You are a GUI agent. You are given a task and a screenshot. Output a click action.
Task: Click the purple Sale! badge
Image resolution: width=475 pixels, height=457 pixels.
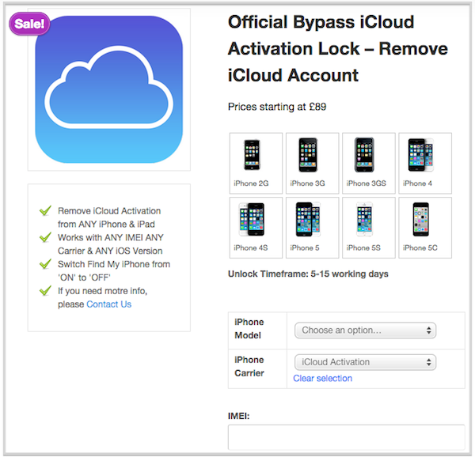(x=29, y=24)
